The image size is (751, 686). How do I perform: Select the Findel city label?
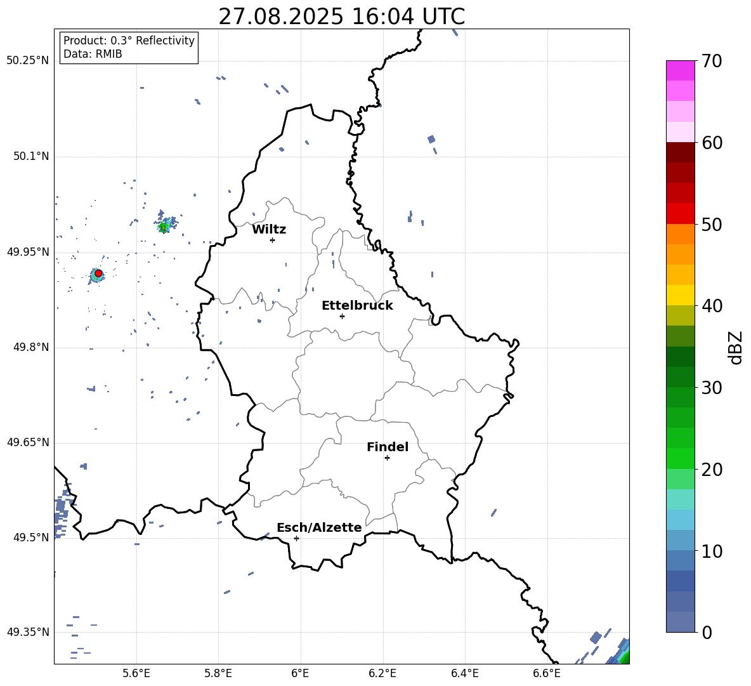tap(388, 447)
